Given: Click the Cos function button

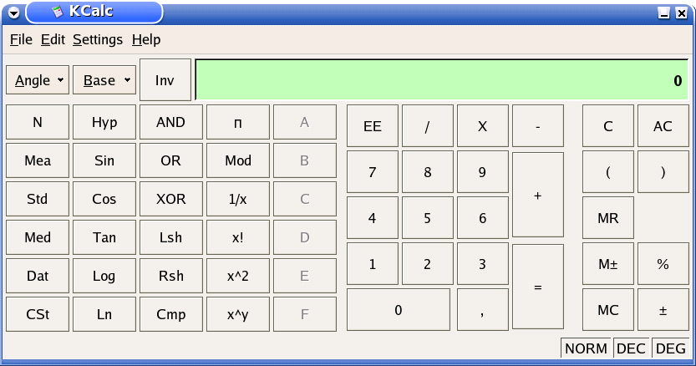Looking at the screenshot, I should coord(104,199).
